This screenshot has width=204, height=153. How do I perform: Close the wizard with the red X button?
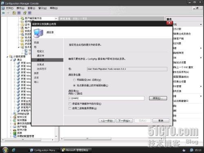(169, 23)
